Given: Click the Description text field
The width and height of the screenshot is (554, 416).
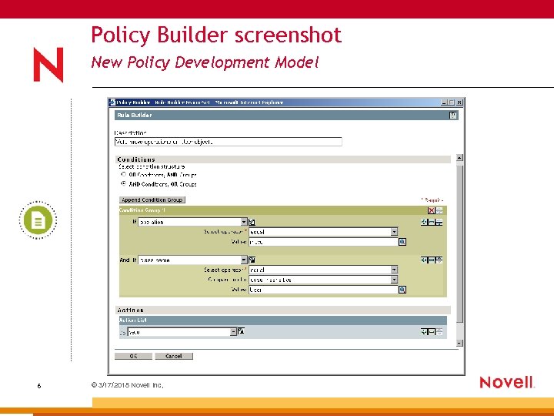Looking at the screenshot, I should click(x=229, y=142).
